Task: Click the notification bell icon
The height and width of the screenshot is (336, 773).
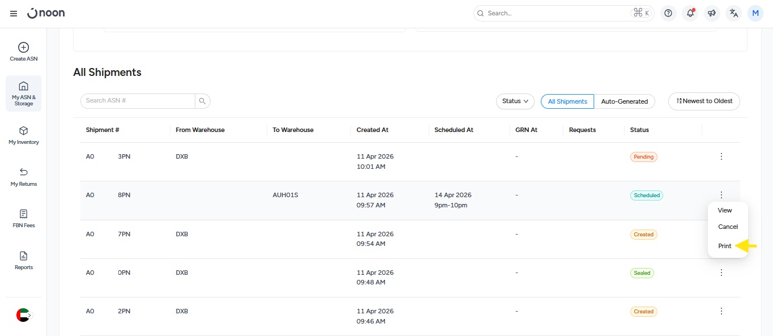Action: (690, 13)
